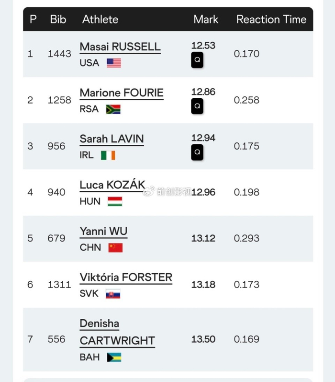The width and height of the screenshot is (335, 382).
Task: Click the Q badge under mark 12.94
Action: (x=197, y=152)
